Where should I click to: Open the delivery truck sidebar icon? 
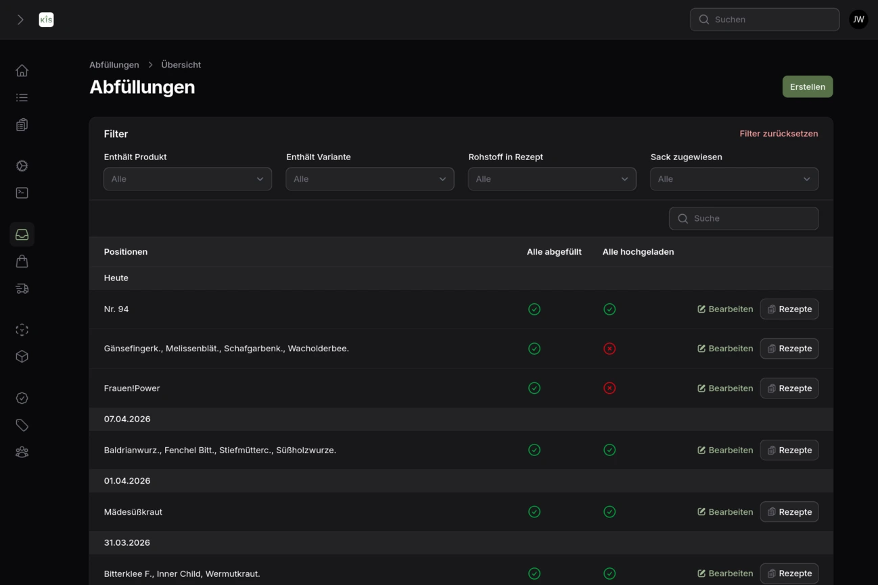22,289
